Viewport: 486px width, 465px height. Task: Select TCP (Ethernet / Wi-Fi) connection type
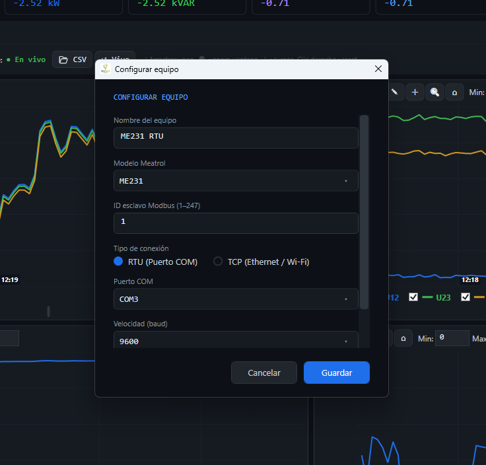(218, 262)
